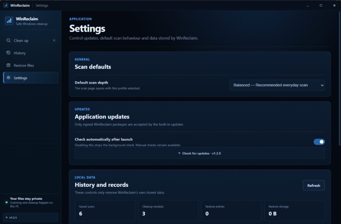Click the notification dot beside Clean up
The width and height of the screenshot is (341, 224).
pos(54,40)
